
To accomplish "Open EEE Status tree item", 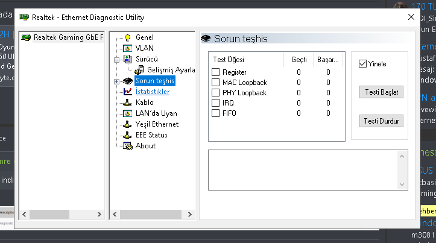I will point(151,135).
